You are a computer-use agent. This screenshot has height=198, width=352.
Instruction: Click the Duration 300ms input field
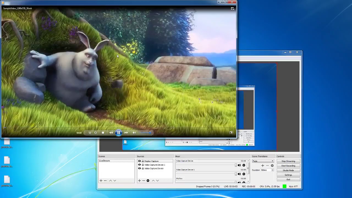click(x=266, y=170)
